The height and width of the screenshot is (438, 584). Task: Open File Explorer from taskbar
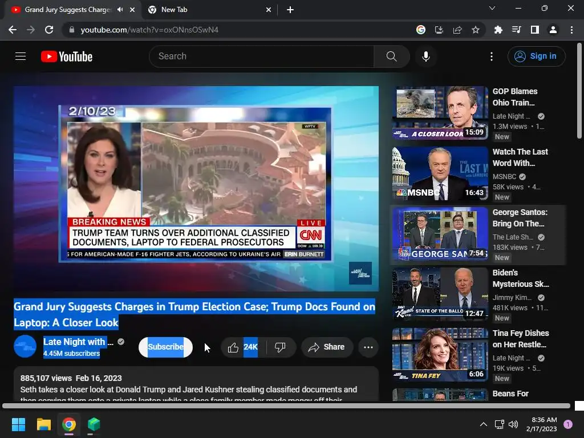pyautogui.click(x=43, y=424)
